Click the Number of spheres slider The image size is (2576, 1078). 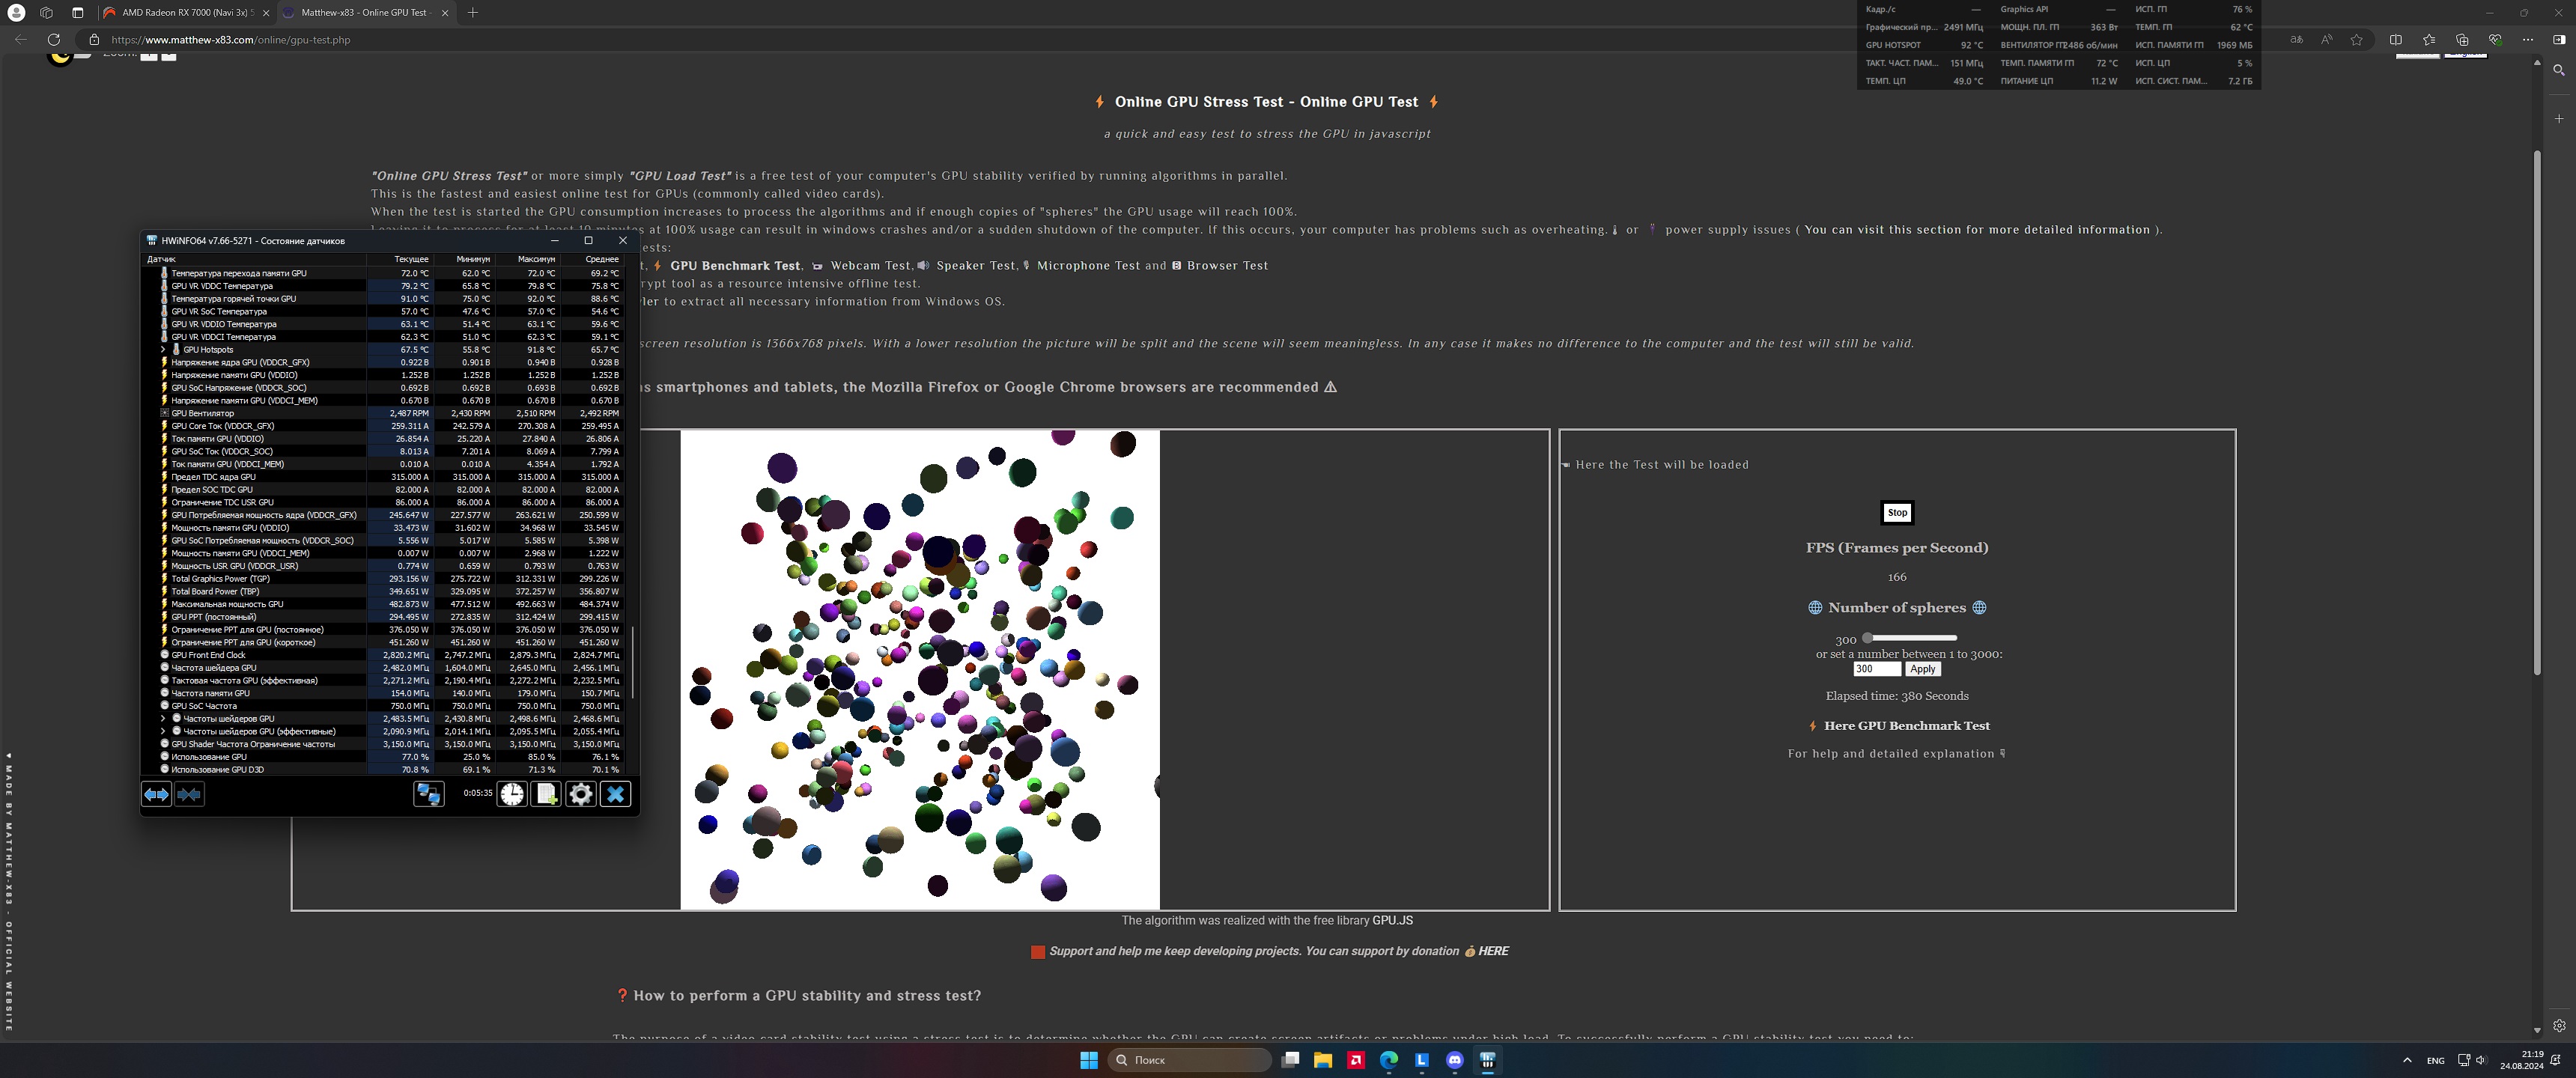click(x=1910, y=638)
